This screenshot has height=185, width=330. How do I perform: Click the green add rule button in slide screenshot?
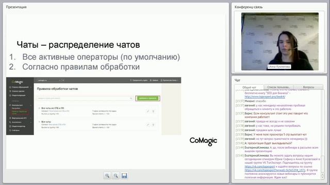148,98
